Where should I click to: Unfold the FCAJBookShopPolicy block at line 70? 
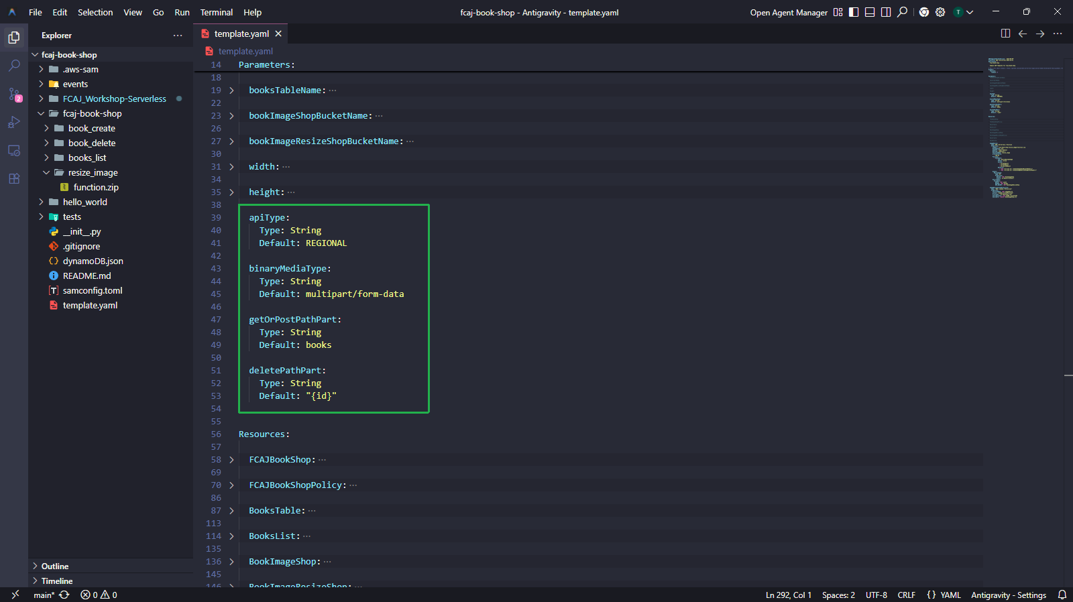click(231, 485)
